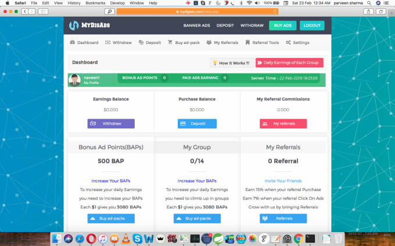Click the Wi-Fi status icon

click(x=249, y=3)
